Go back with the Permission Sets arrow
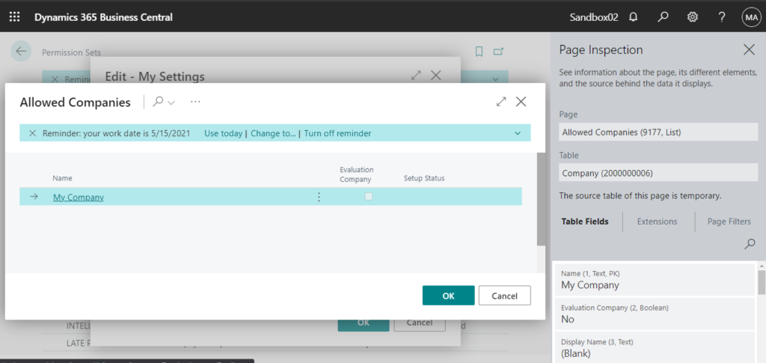Viewport: 766px width, 363px height. 21,52
